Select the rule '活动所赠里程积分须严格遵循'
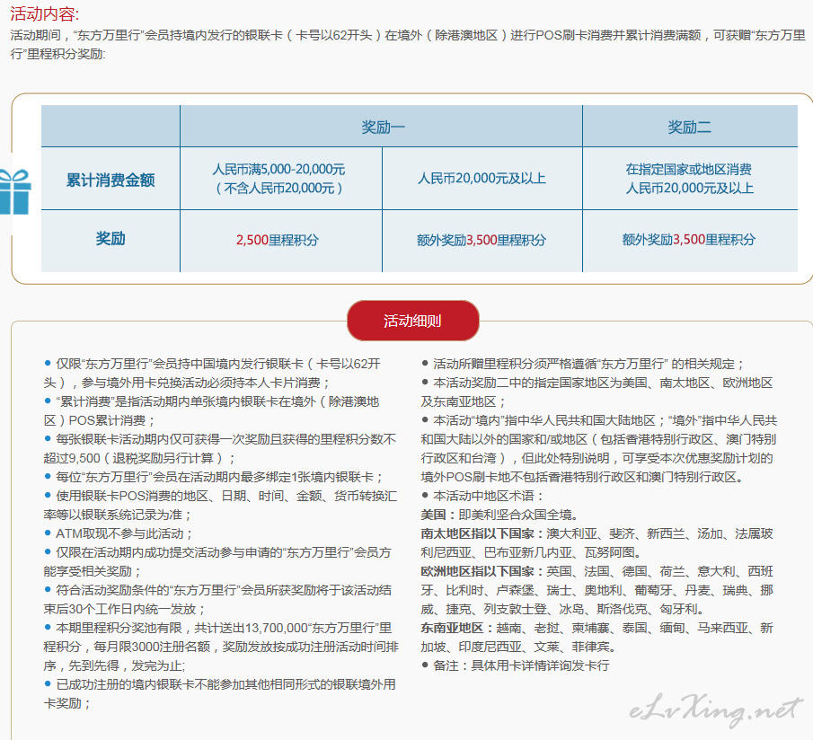Viewport: 813px width, 740px height. coord(583,364)
